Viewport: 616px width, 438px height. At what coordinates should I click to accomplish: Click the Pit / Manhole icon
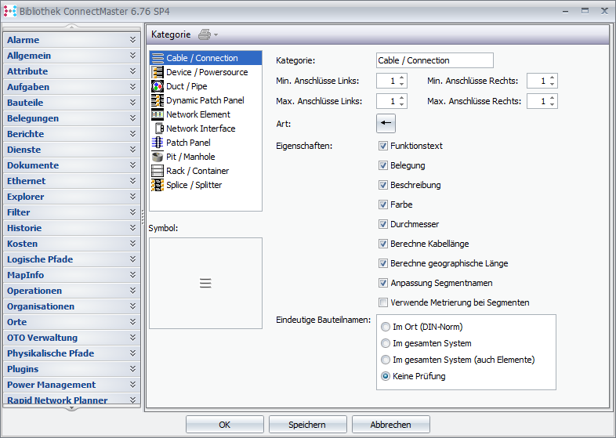158,157
